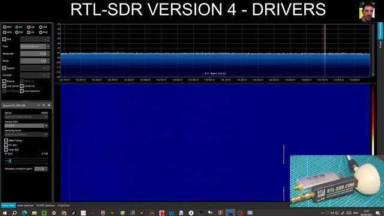Click the Order value field
This screenshot has height=216, width=384.
pos(34,61)
